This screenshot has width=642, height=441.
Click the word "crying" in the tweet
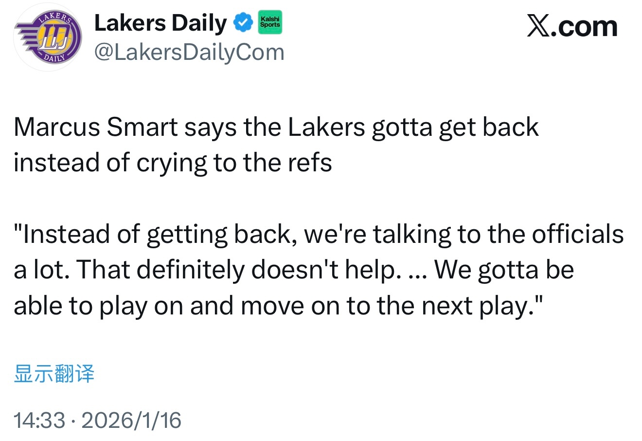pyautogui.click(x=171, y=163)
